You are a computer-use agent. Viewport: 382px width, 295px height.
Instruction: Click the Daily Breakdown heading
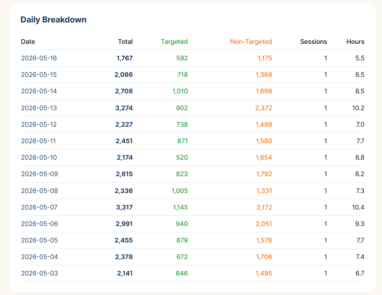(x=53, y=19)
